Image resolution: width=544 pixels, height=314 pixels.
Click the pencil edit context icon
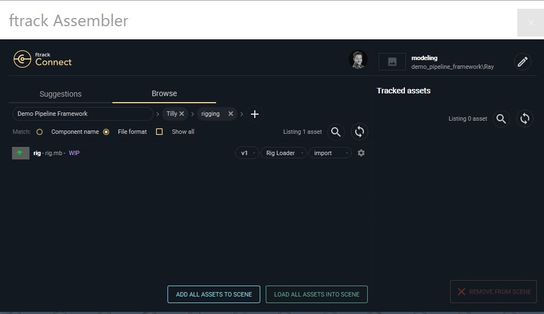522,62
